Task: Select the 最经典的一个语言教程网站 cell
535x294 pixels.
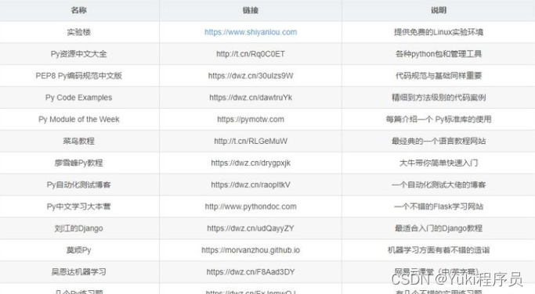Action: (439, 141)
